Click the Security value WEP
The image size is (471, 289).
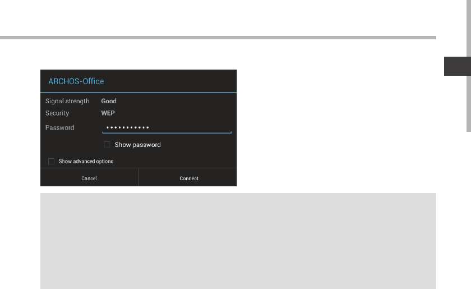coord(108,113)
